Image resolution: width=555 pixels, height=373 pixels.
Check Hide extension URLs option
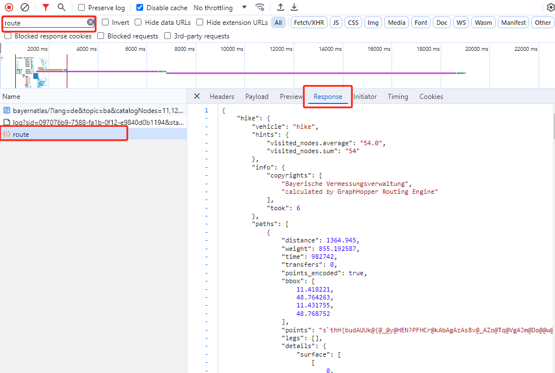[200, 22]
